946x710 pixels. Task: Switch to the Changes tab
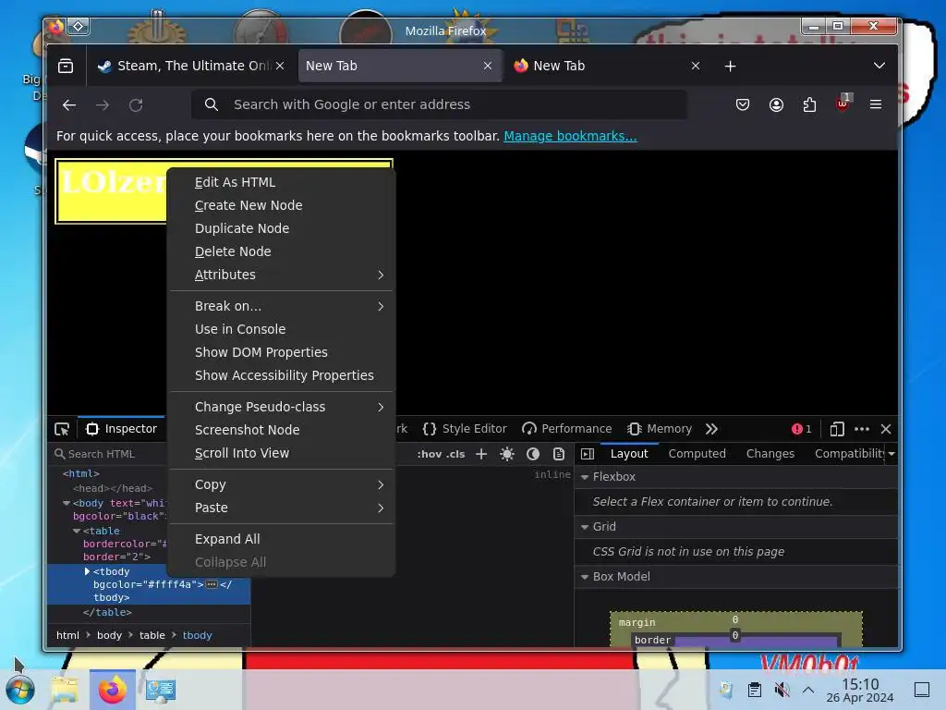770,454
